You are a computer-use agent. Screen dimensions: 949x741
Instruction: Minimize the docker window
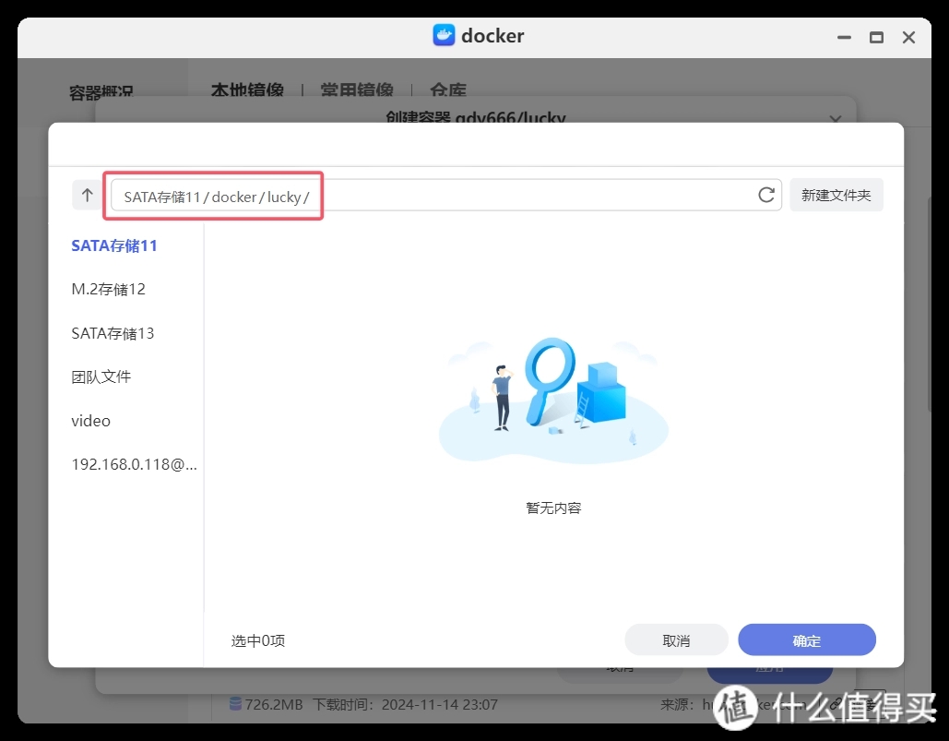(x=844, y=38)
